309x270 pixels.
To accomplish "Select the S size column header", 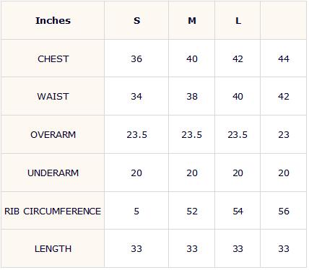I will (136, 21).
